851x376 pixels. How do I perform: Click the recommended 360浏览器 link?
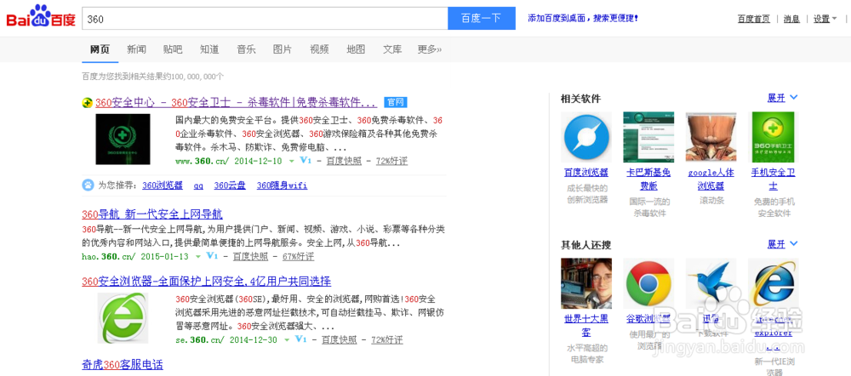163,185
